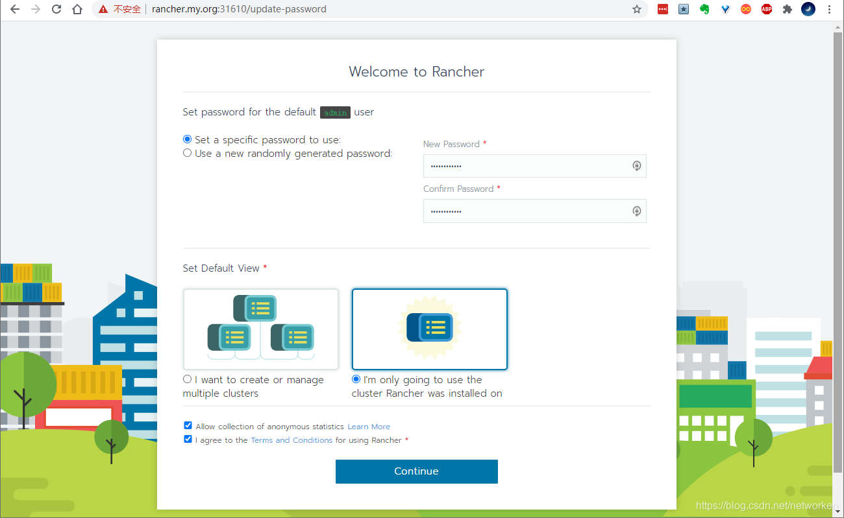
Task: Go to the browser home icon
Action: 77,9
